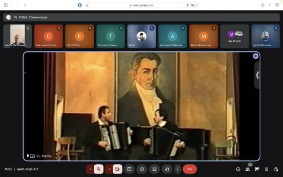Select the orange participant tile with letter M
Image resolution: width=283 pixels, height=177 pixels.
[204, 36]
